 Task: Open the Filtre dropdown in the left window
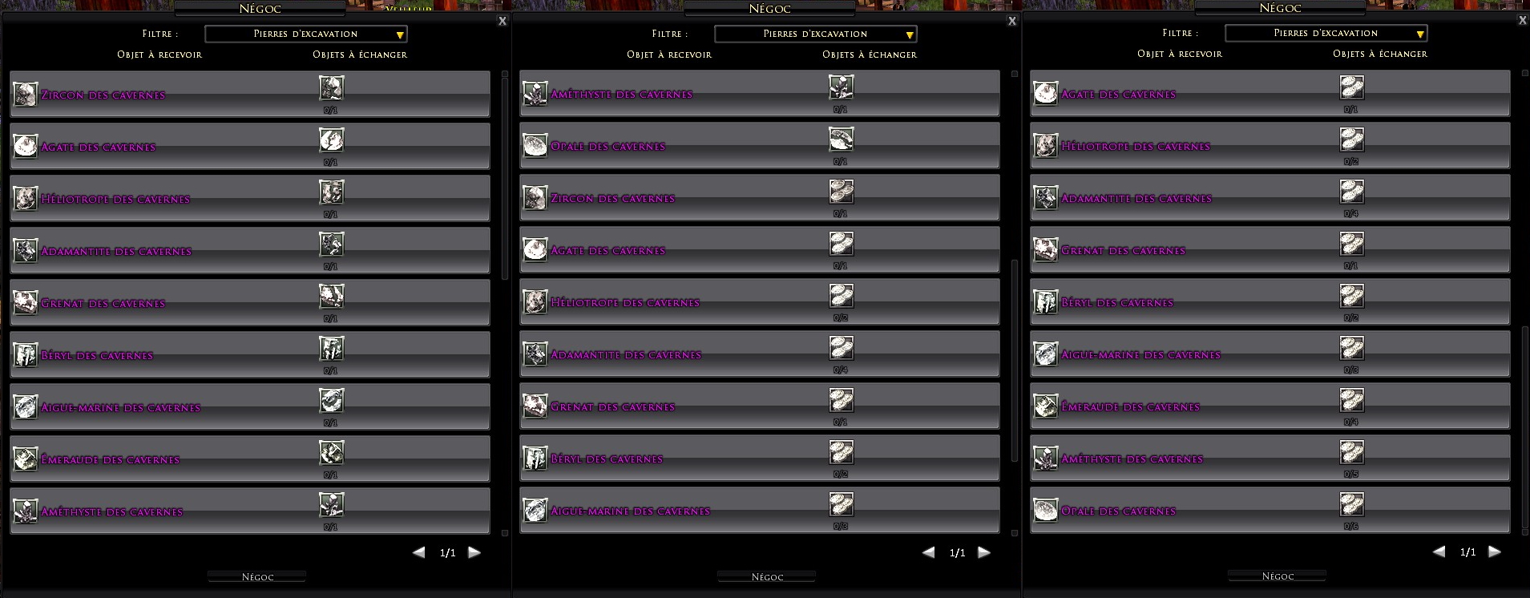click(x=306, y=34)
